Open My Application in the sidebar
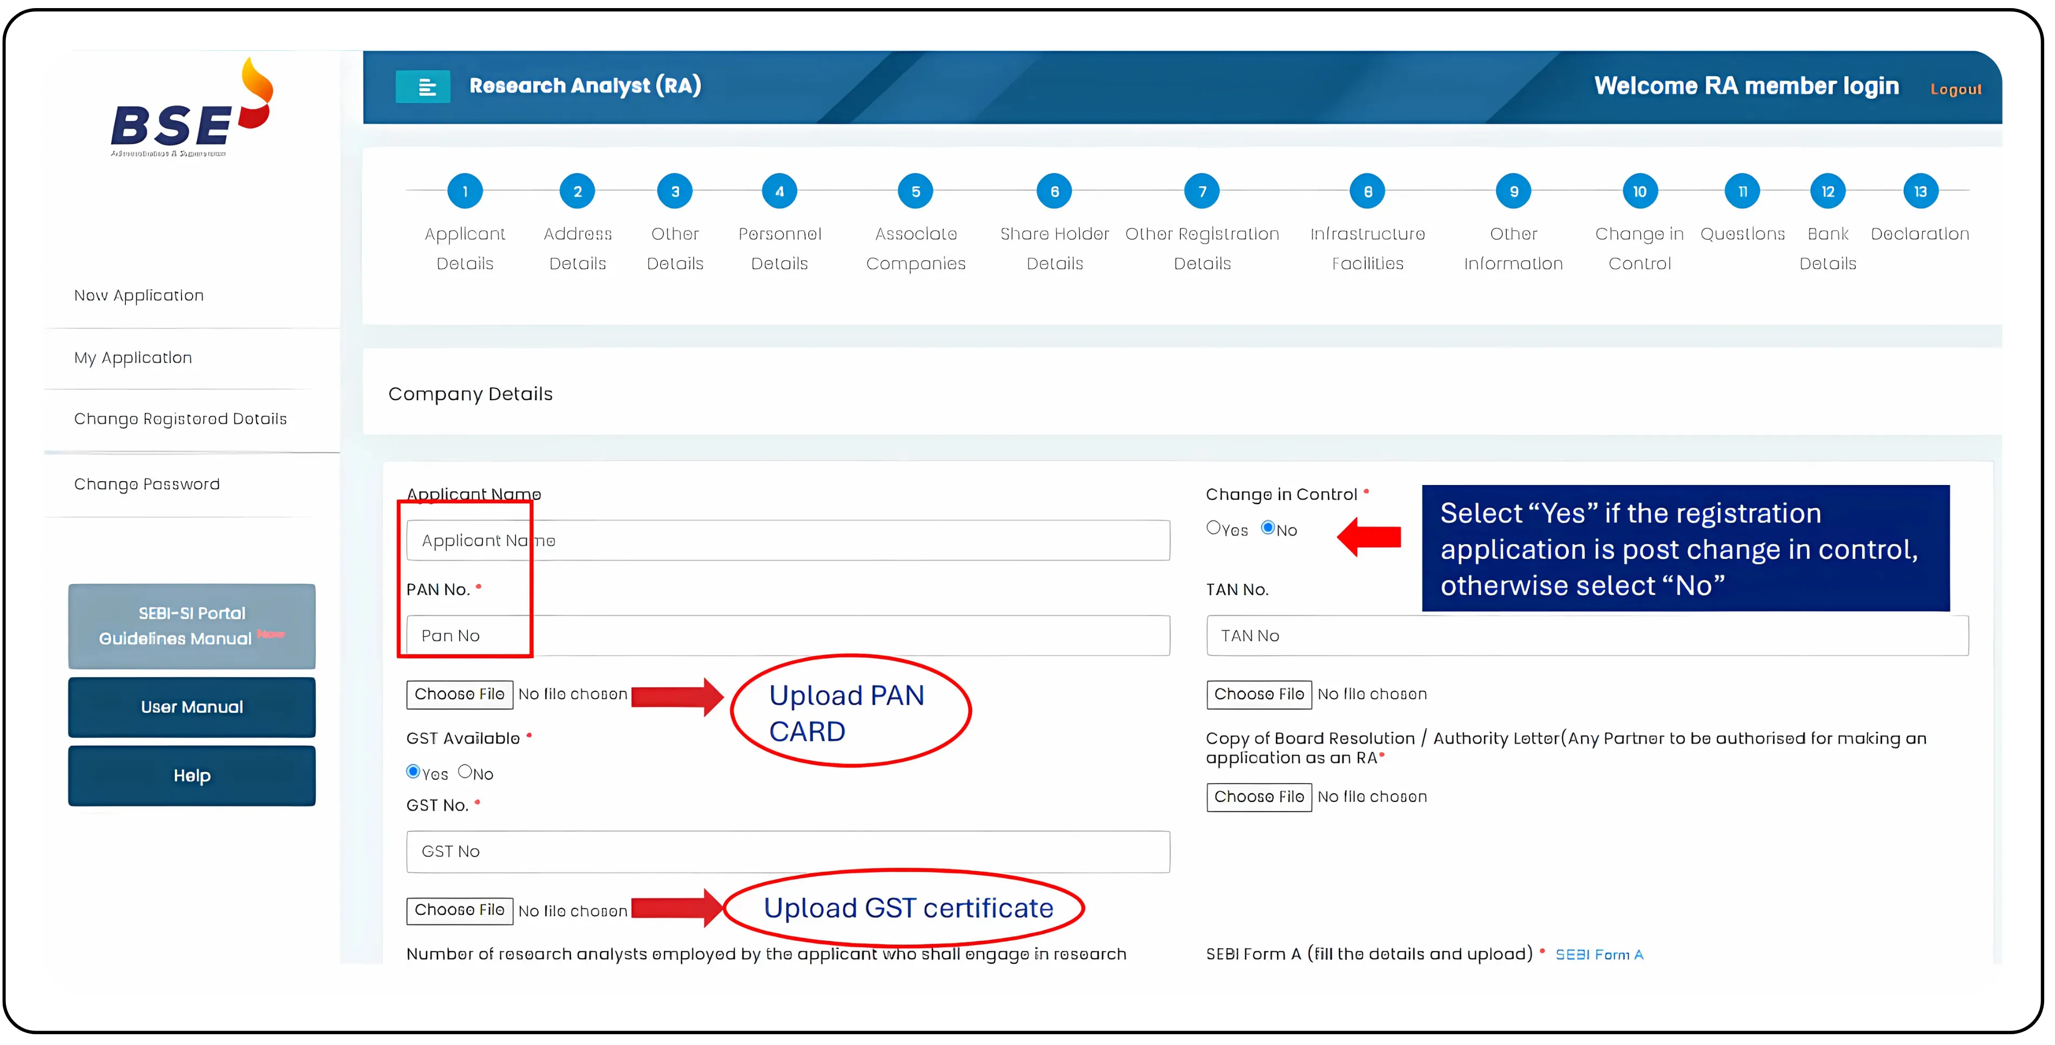The width and height of the screenshot is (2055, 1045). click(x=132, y=358)
